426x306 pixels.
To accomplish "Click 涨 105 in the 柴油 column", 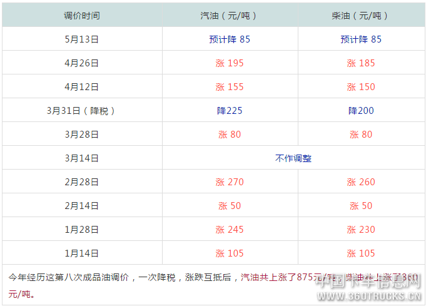I will pyautogui.click(x=362, y=253).
